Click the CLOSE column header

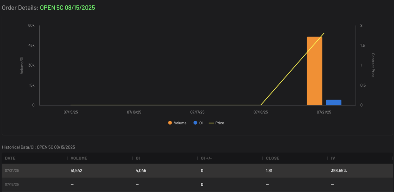pyautogui.click(x=273, y=158)
